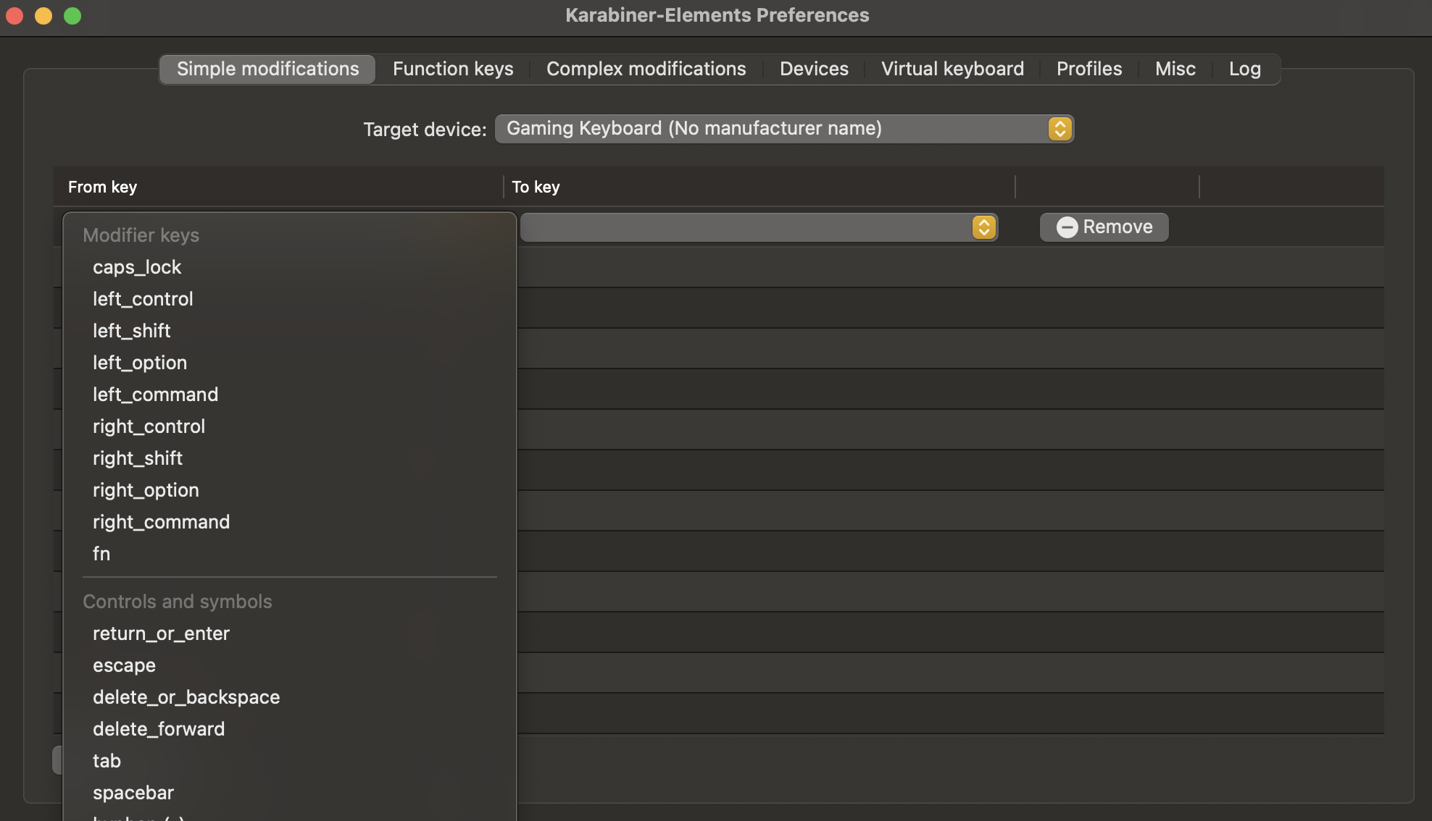The height and width of the screenshot is (821, 1432).
Task: Click the yellow minimize window button
Action: [43, 16]
